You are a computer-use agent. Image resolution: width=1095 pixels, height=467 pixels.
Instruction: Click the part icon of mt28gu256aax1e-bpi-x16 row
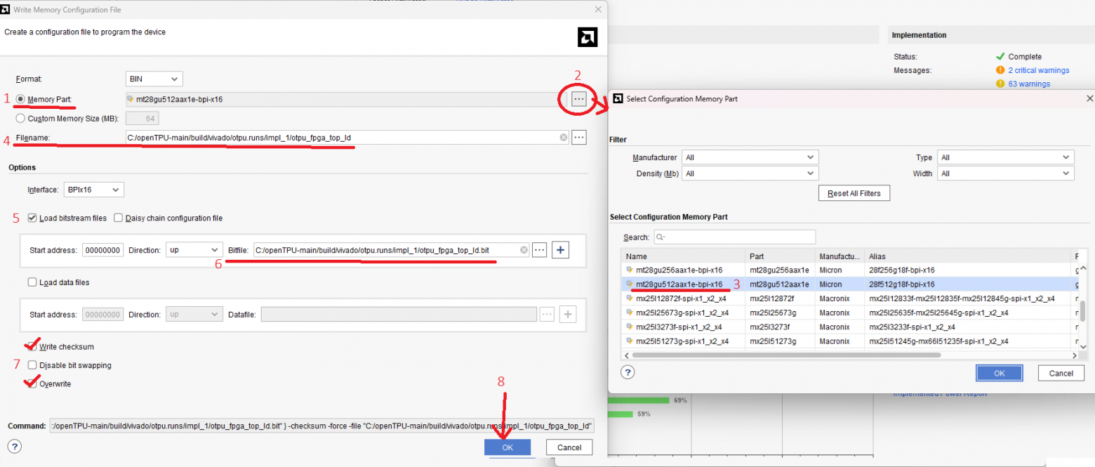tap(630, 270)
